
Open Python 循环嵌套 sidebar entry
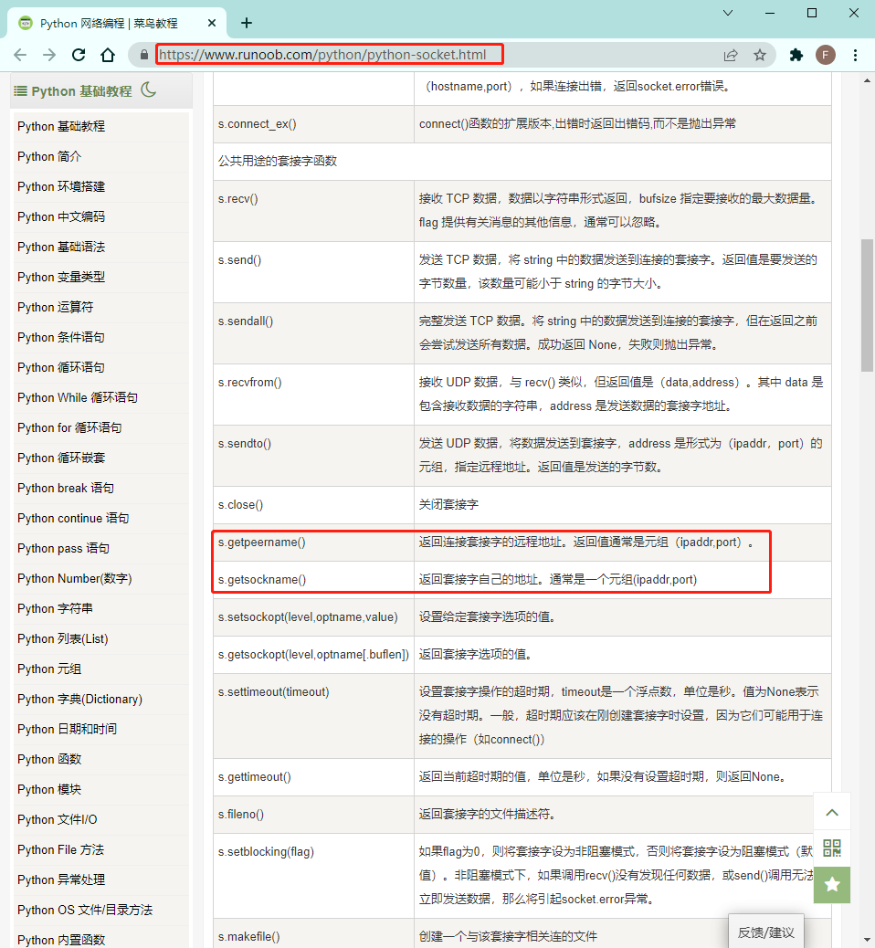[61, 458]
